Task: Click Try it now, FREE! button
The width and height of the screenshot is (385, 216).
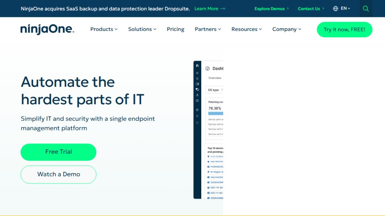Action: (345, 29)
